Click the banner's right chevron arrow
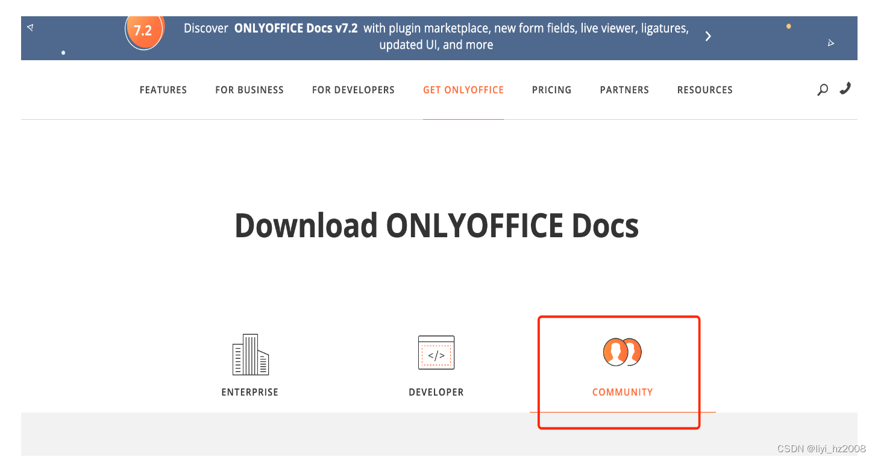Image resolution: width=875 pixels, height=460 pixels. pos(708,36)
